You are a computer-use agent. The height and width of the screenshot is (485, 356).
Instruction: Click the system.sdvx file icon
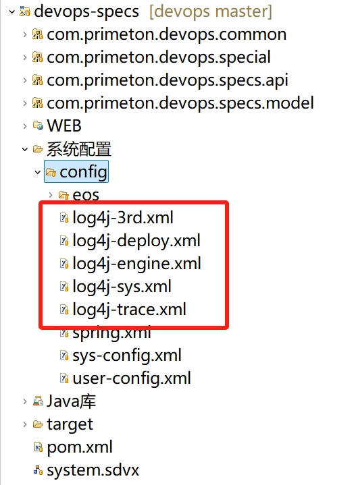click(x=38, y=470)
